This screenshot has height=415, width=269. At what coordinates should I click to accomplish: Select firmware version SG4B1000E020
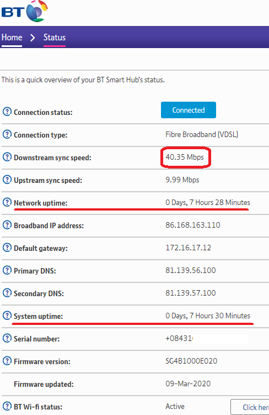coord(191,361)
